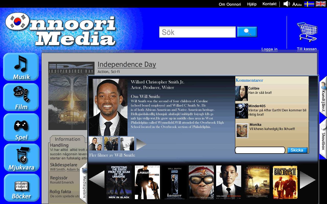Click the Colibie username
Screen dimensions: 327x204
254,88
